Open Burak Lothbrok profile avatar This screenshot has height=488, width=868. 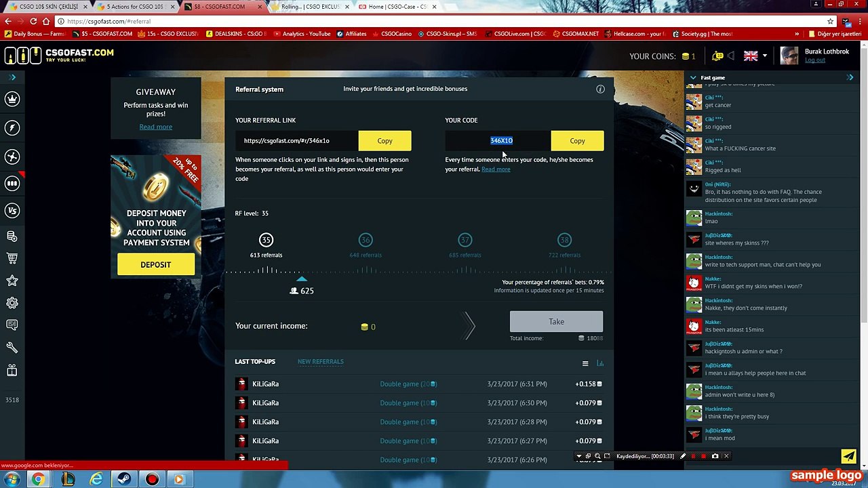pyautogui.click(x=789, y=56)
